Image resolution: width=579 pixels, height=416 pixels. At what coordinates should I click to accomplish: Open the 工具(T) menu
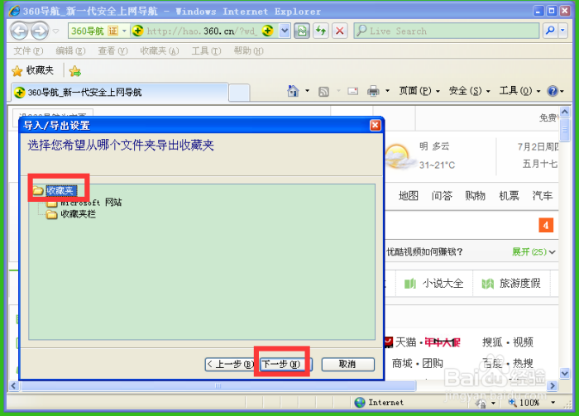(x=206, y=50)
